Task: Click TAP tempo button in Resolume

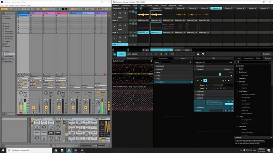Action: click(172, 54)
